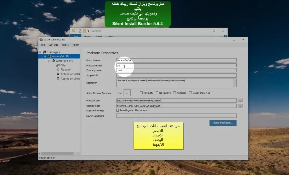
Task: Select Actions on Uninstall icon
Action: pyautogui.click(x=58, y=79)
